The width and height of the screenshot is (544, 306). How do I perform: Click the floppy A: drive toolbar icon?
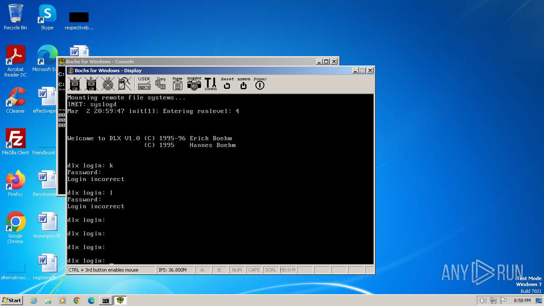tap(75, 84)
